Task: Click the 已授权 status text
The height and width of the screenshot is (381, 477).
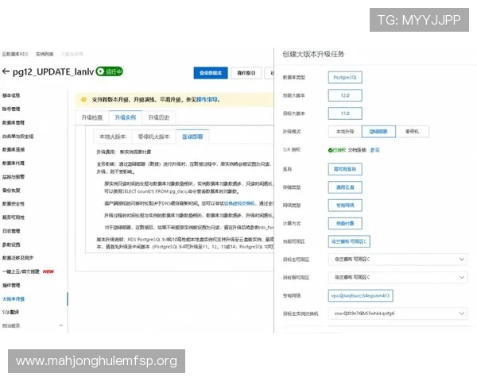Action: (339, 150)
